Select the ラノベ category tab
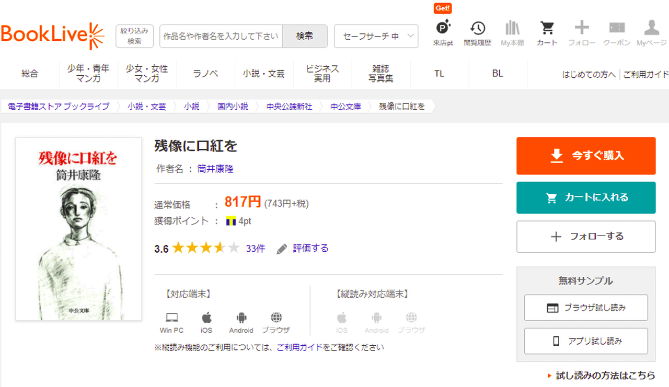Image resolution: width=669 pixels, height=387 pixels. click(x=205, y=74)
